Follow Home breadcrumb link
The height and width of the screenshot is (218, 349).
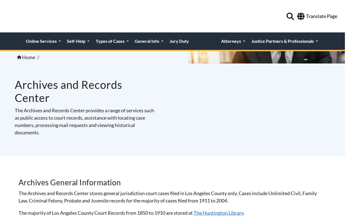29,57
